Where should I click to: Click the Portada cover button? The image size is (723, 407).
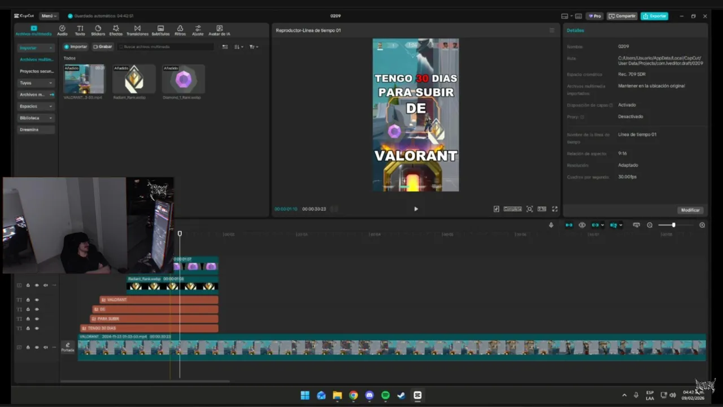[x=68, y=347]
